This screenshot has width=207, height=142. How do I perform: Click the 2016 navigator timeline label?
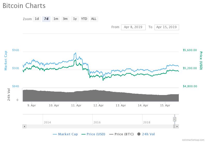pos(97,122)
